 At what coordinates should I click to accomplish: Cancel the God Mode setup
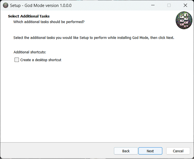coord(178,151)
